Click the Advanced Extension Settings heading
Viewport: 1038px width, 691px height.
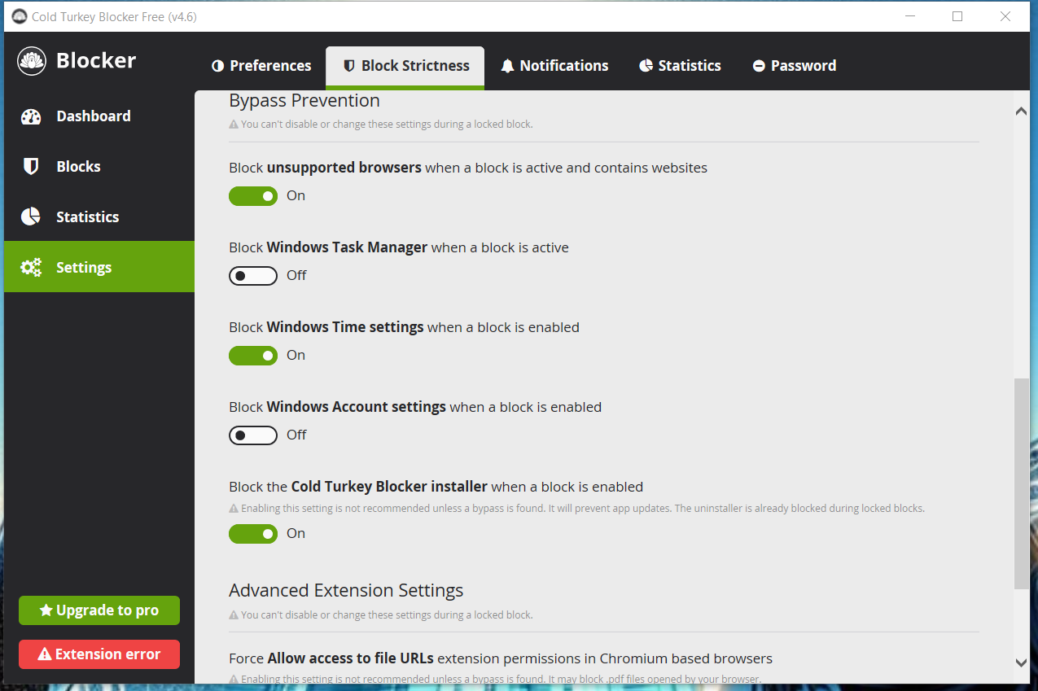click(346, 591)
